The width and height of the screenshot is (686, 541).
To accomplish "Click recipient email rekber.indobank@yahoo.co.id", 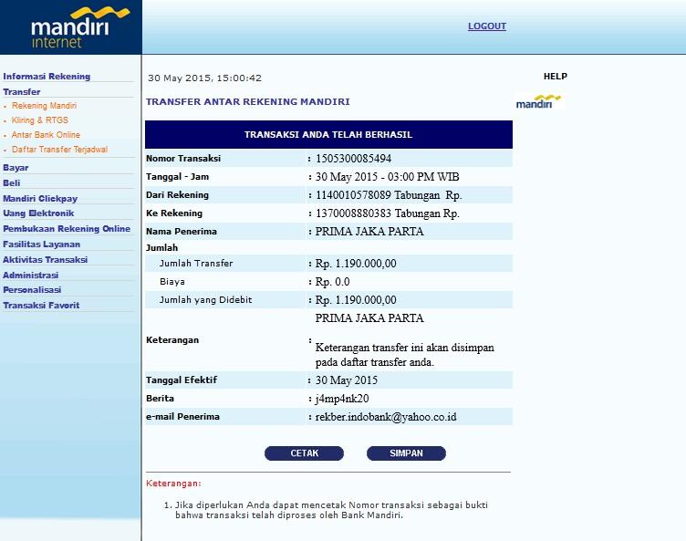I will click(x=386, y=417).
